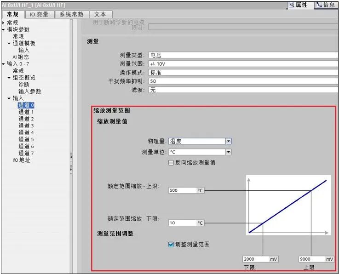The height and width of the screenshot is (274, 339).
Task: Select 通道 5 in the tree
Action: [x=26, y=140]
